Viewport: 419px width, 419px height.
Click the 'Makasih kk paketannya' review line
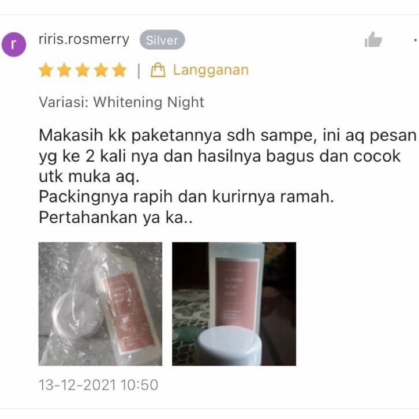tap(227, 136)
